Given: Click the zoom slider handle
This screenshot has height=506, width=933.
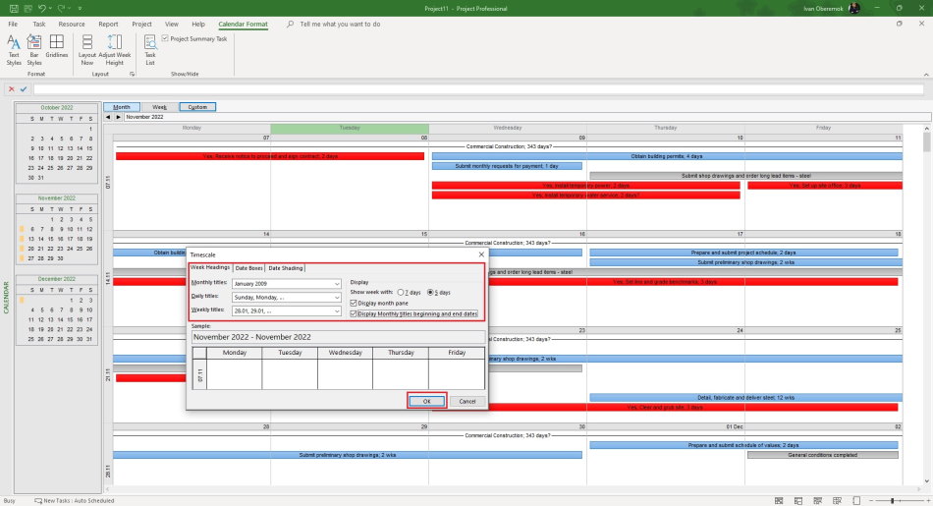Looking at the screenshot, I should click(892, 501).
